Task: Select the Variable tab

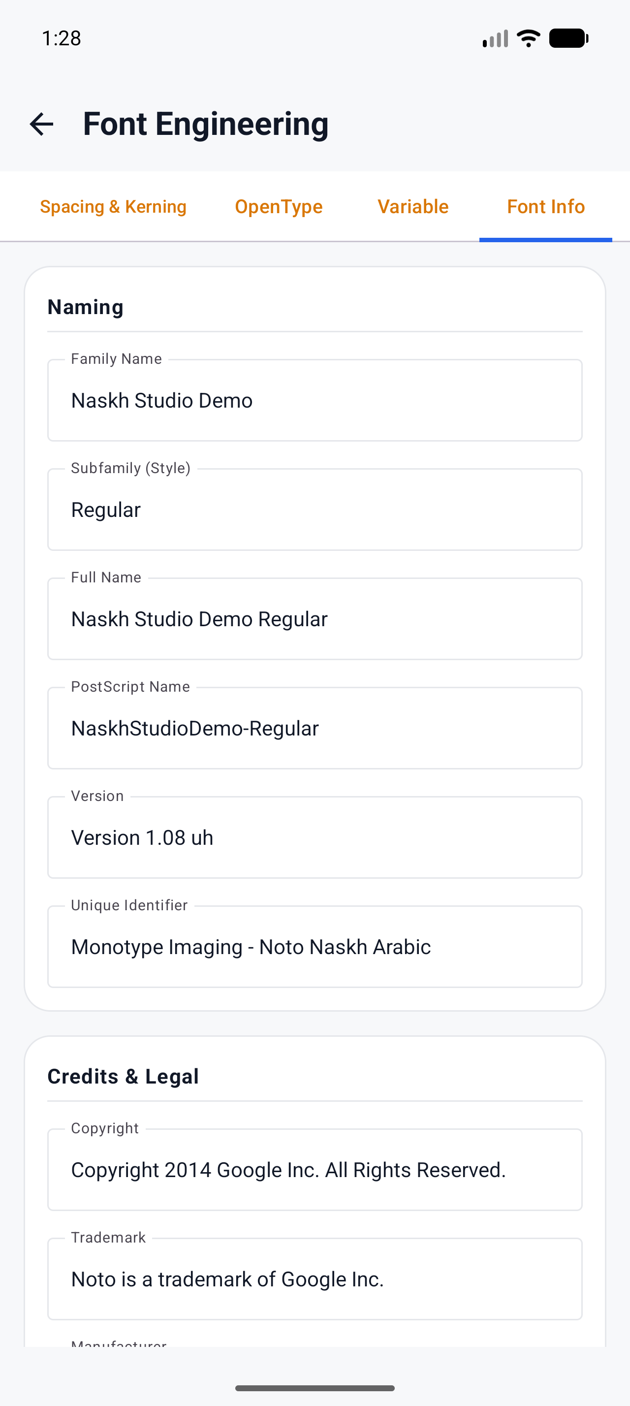Action: point(413,206)
